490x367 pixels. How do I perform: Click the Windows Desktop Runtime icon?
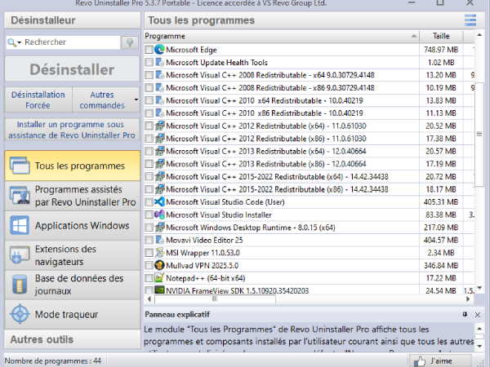159,228
